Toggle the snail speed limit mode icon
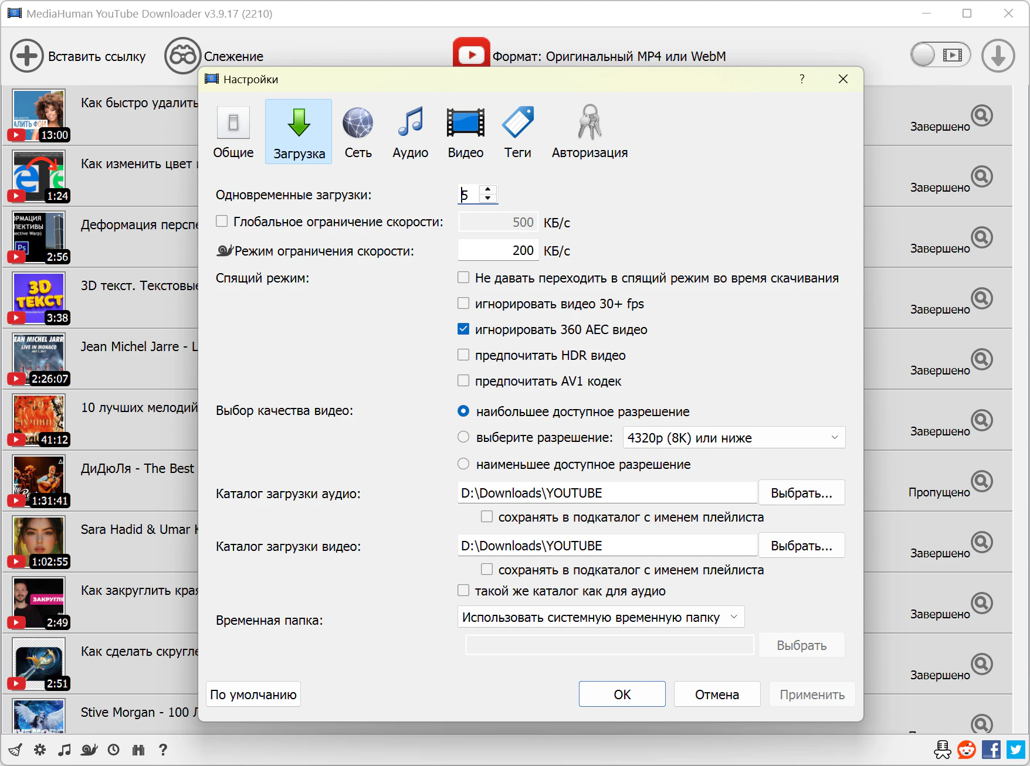This screenshot has width=1030, height=766. pos(89,750)
